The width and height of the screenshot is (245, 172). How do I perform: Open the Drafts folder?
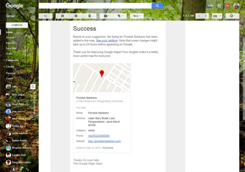pos(9,53)
